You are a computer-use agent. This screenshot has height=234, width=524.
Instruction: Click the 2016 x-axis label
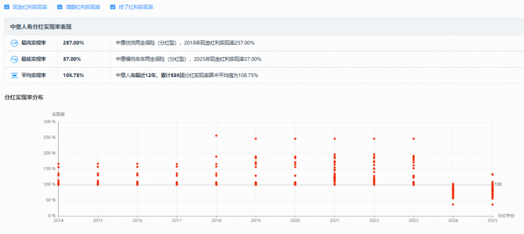(137, 220)
